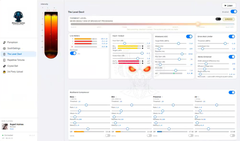The height and width of the screenshot is (141, 240).
Task: Click the AGC Target RMS slider handle
Action: 178,44
